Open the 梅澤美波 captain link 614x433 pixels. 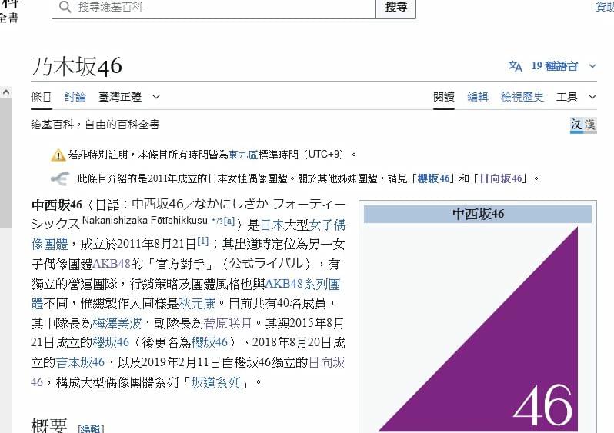click(x=117, y=323)
